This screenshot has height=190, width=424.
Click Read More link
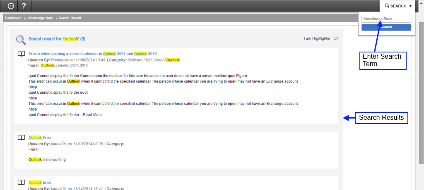pyautogui.click(x=92, y=115)
